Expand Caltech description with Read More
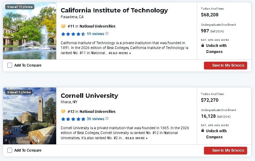 coord(120,53)
